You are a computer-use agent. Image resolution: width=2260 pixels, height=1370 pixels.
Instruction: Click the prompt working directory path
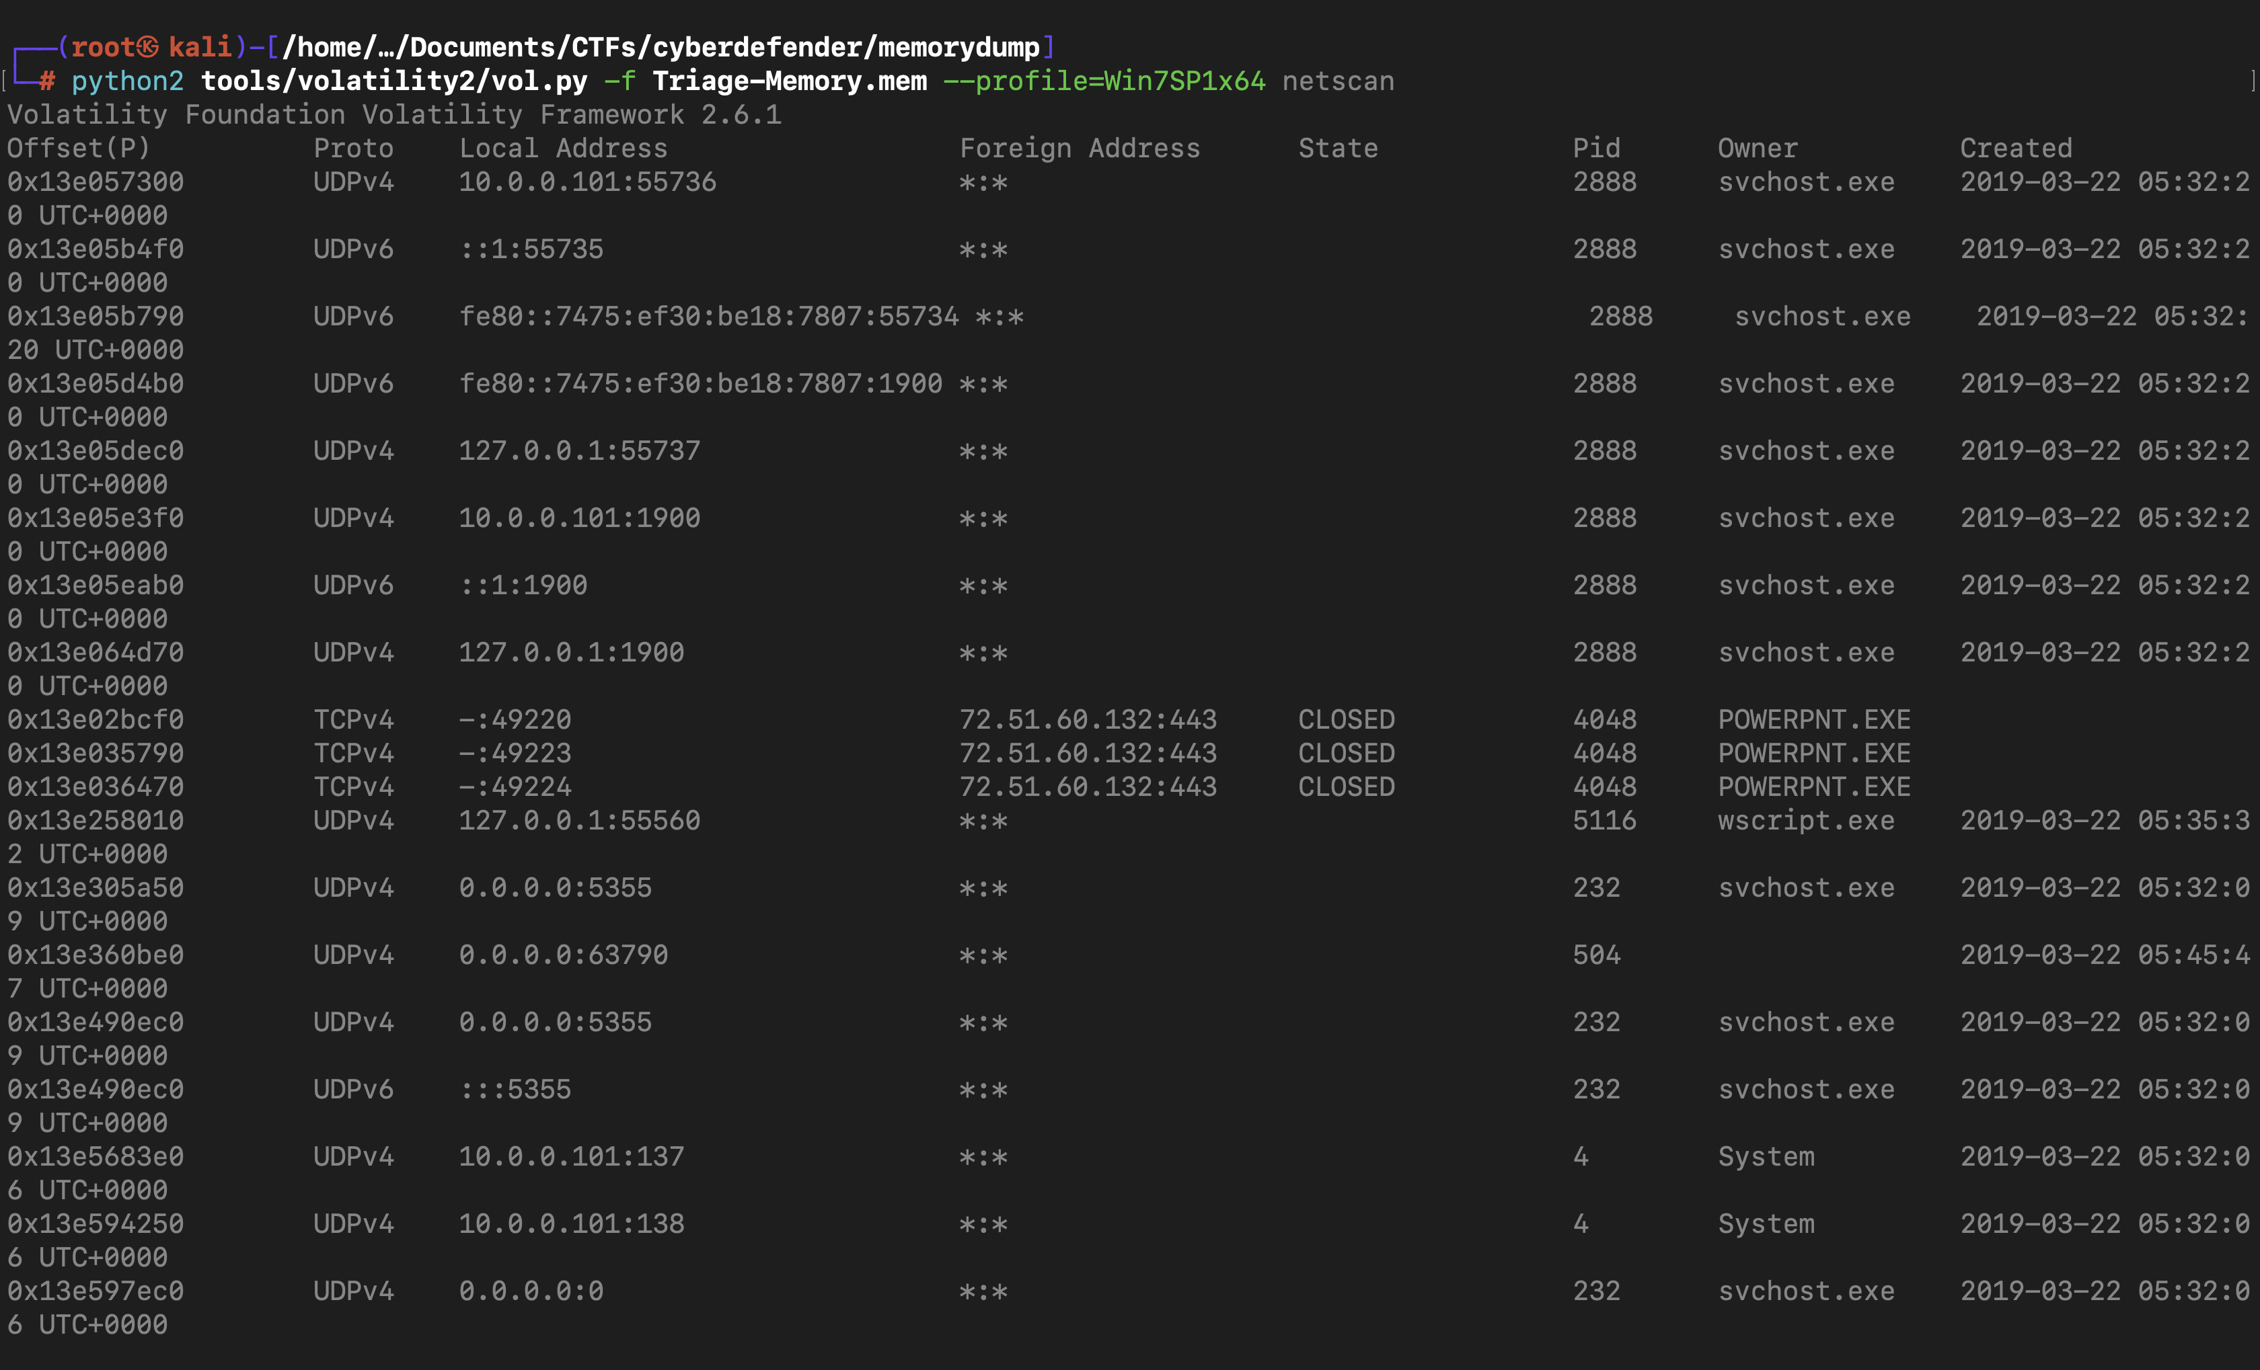[661, 48]
